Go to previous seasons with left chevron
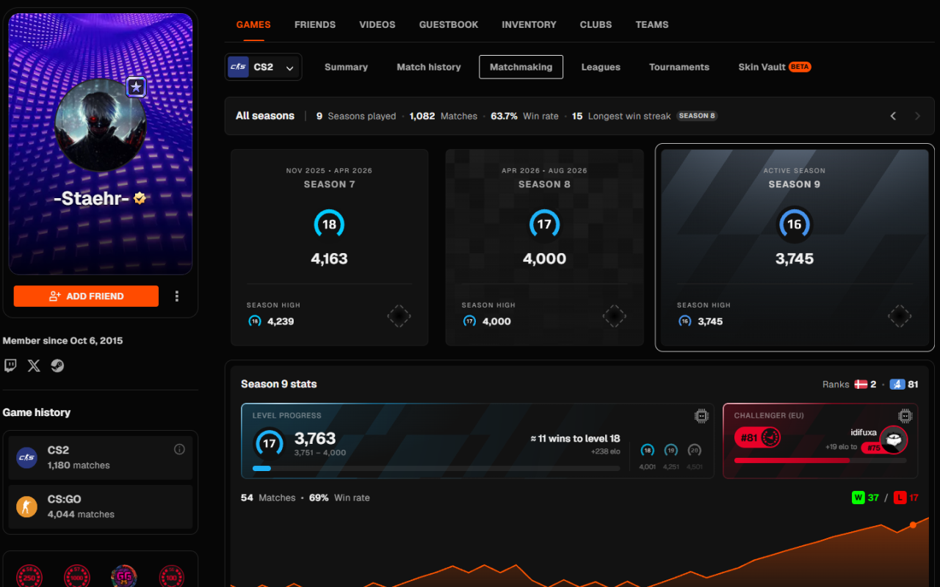This screenshot has height=587, width=940. 893,116
